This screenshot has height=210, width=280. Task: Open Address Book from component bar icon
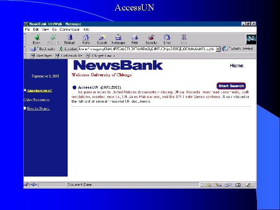coord(238,185)
